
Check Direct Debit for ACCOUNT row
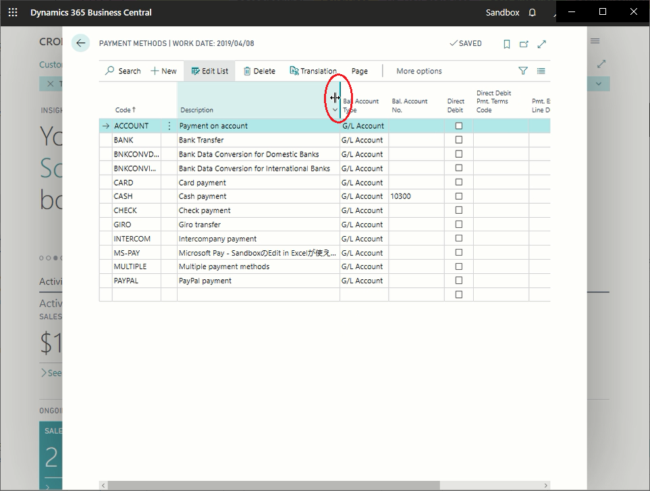click(459, 125)
